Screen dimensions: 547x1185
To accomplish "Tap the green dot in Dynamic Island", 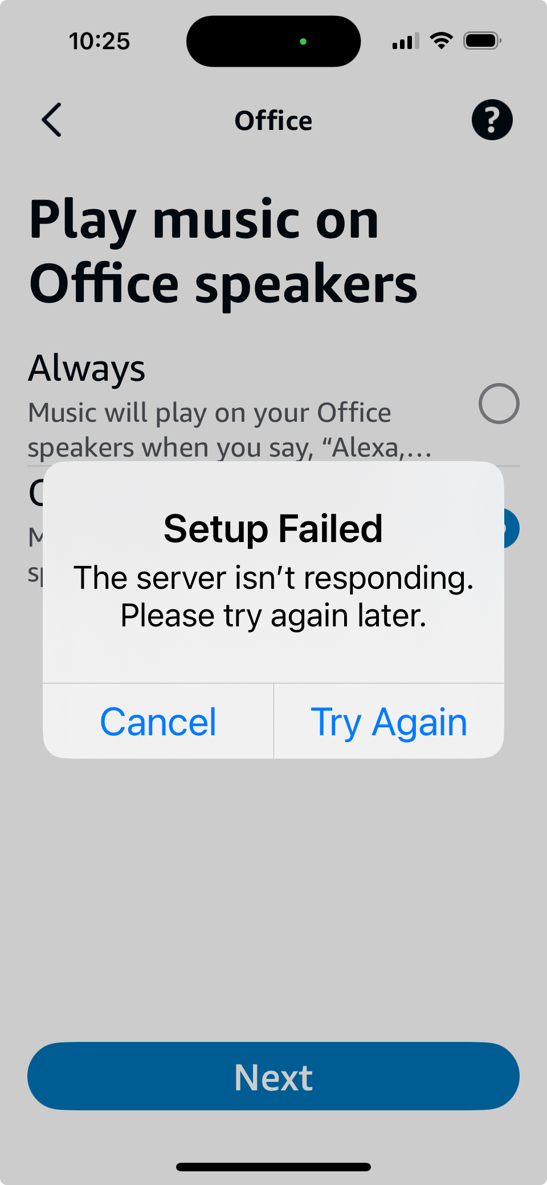I will pos(303,41).
